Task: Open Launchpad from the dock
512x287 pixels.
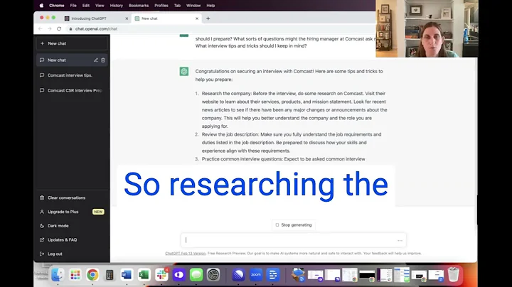Action: coord(75,275)
